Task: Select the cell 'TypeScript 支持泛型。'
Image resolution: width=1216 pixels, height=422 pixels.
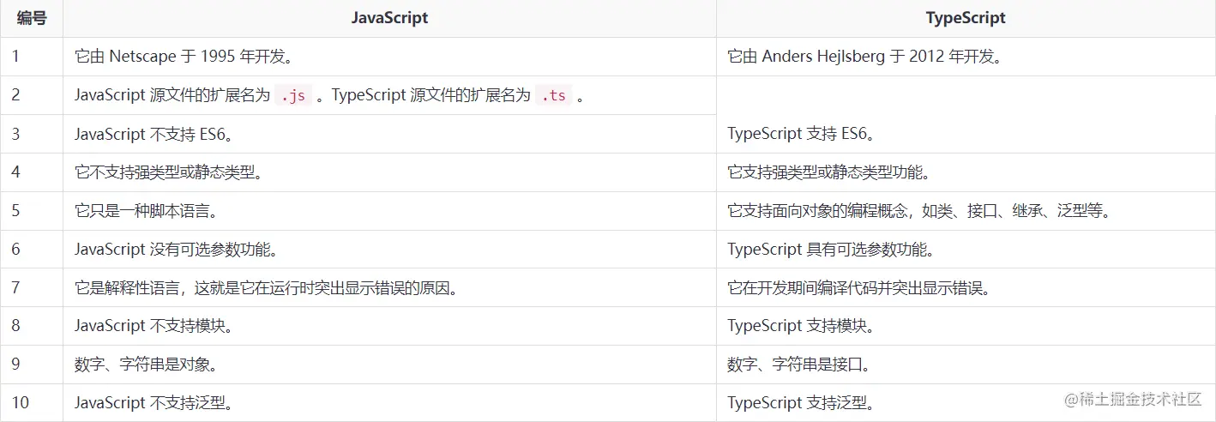Action: 966,403
